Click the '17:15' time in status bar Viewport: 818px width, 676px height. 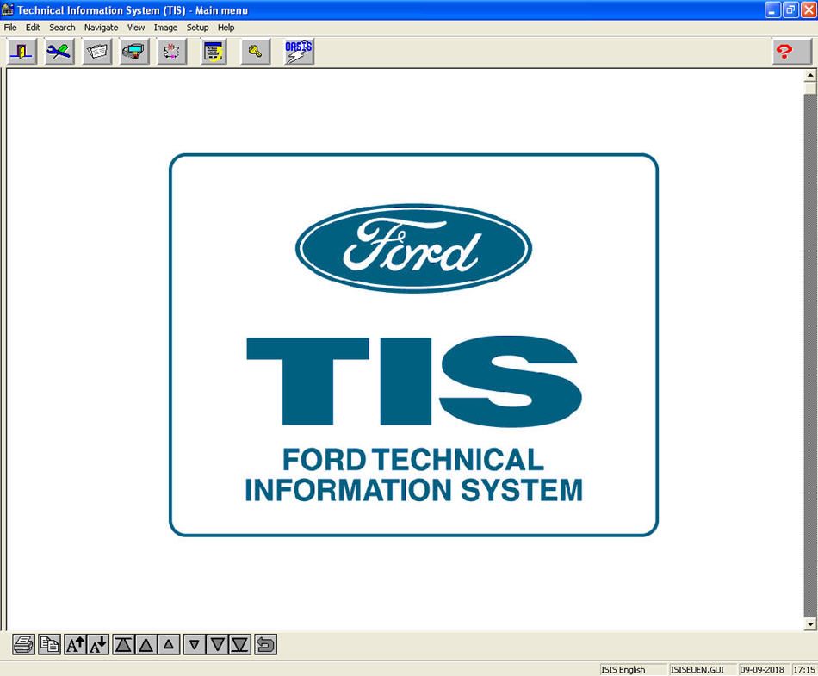coord(804,669)
